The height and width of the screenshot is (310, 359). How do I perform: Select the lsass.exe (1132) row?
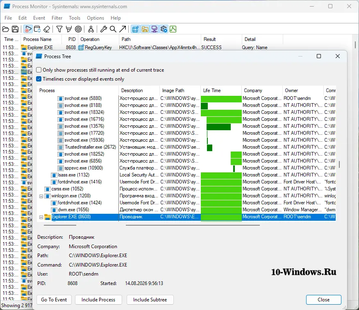pos(186,175)
